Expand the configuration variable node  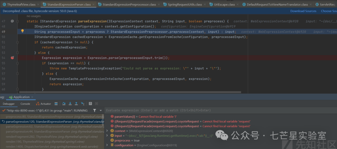click(x=107, y=145)
